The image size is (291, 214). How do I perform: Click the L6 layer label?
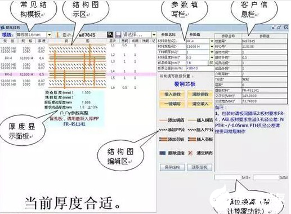click(113, 87)
